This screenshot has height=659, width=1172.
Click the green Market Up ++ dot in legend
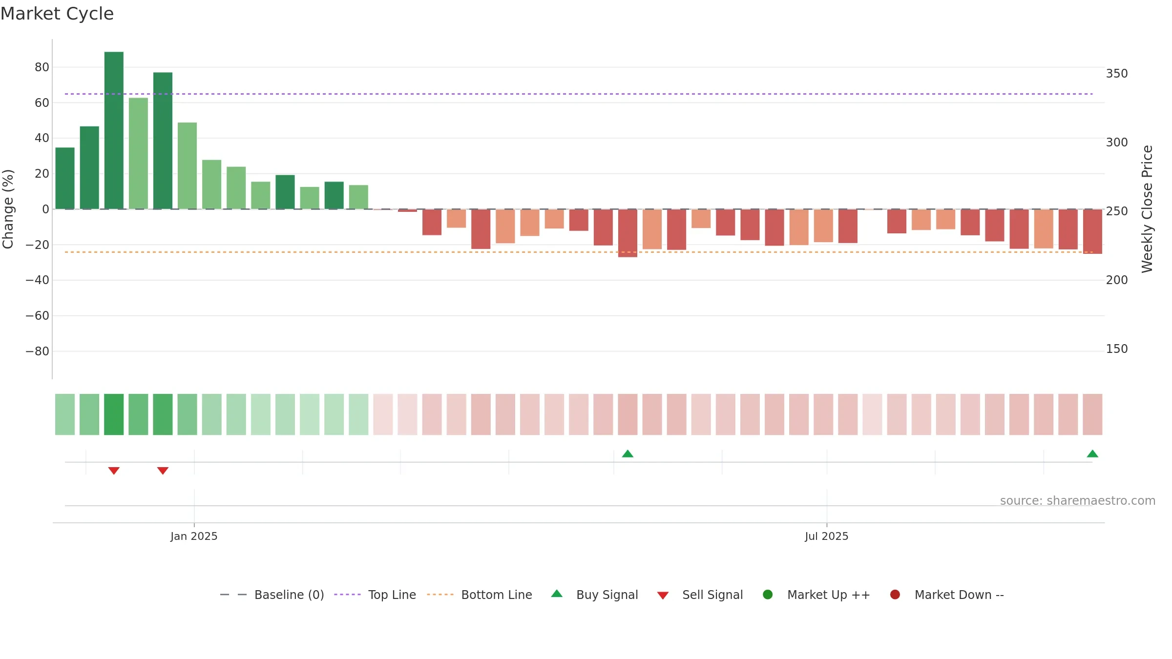(768, 595)
